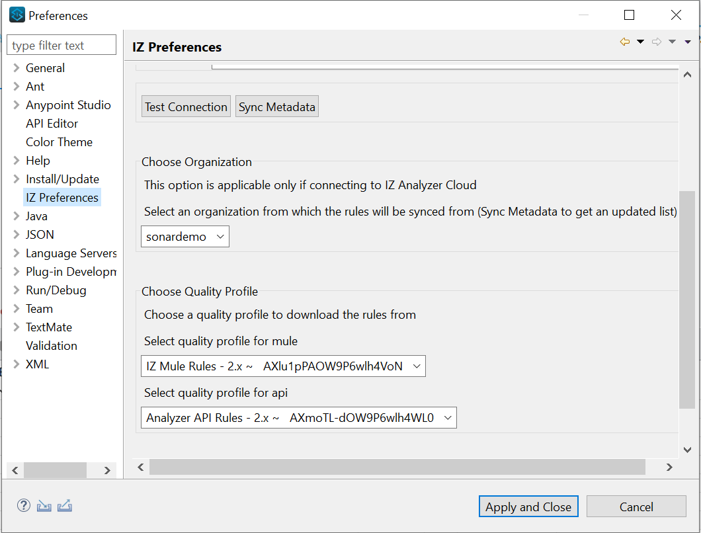Select API Editor in the tree
This screenshot has width=701, height=533.
coord(52,124)
